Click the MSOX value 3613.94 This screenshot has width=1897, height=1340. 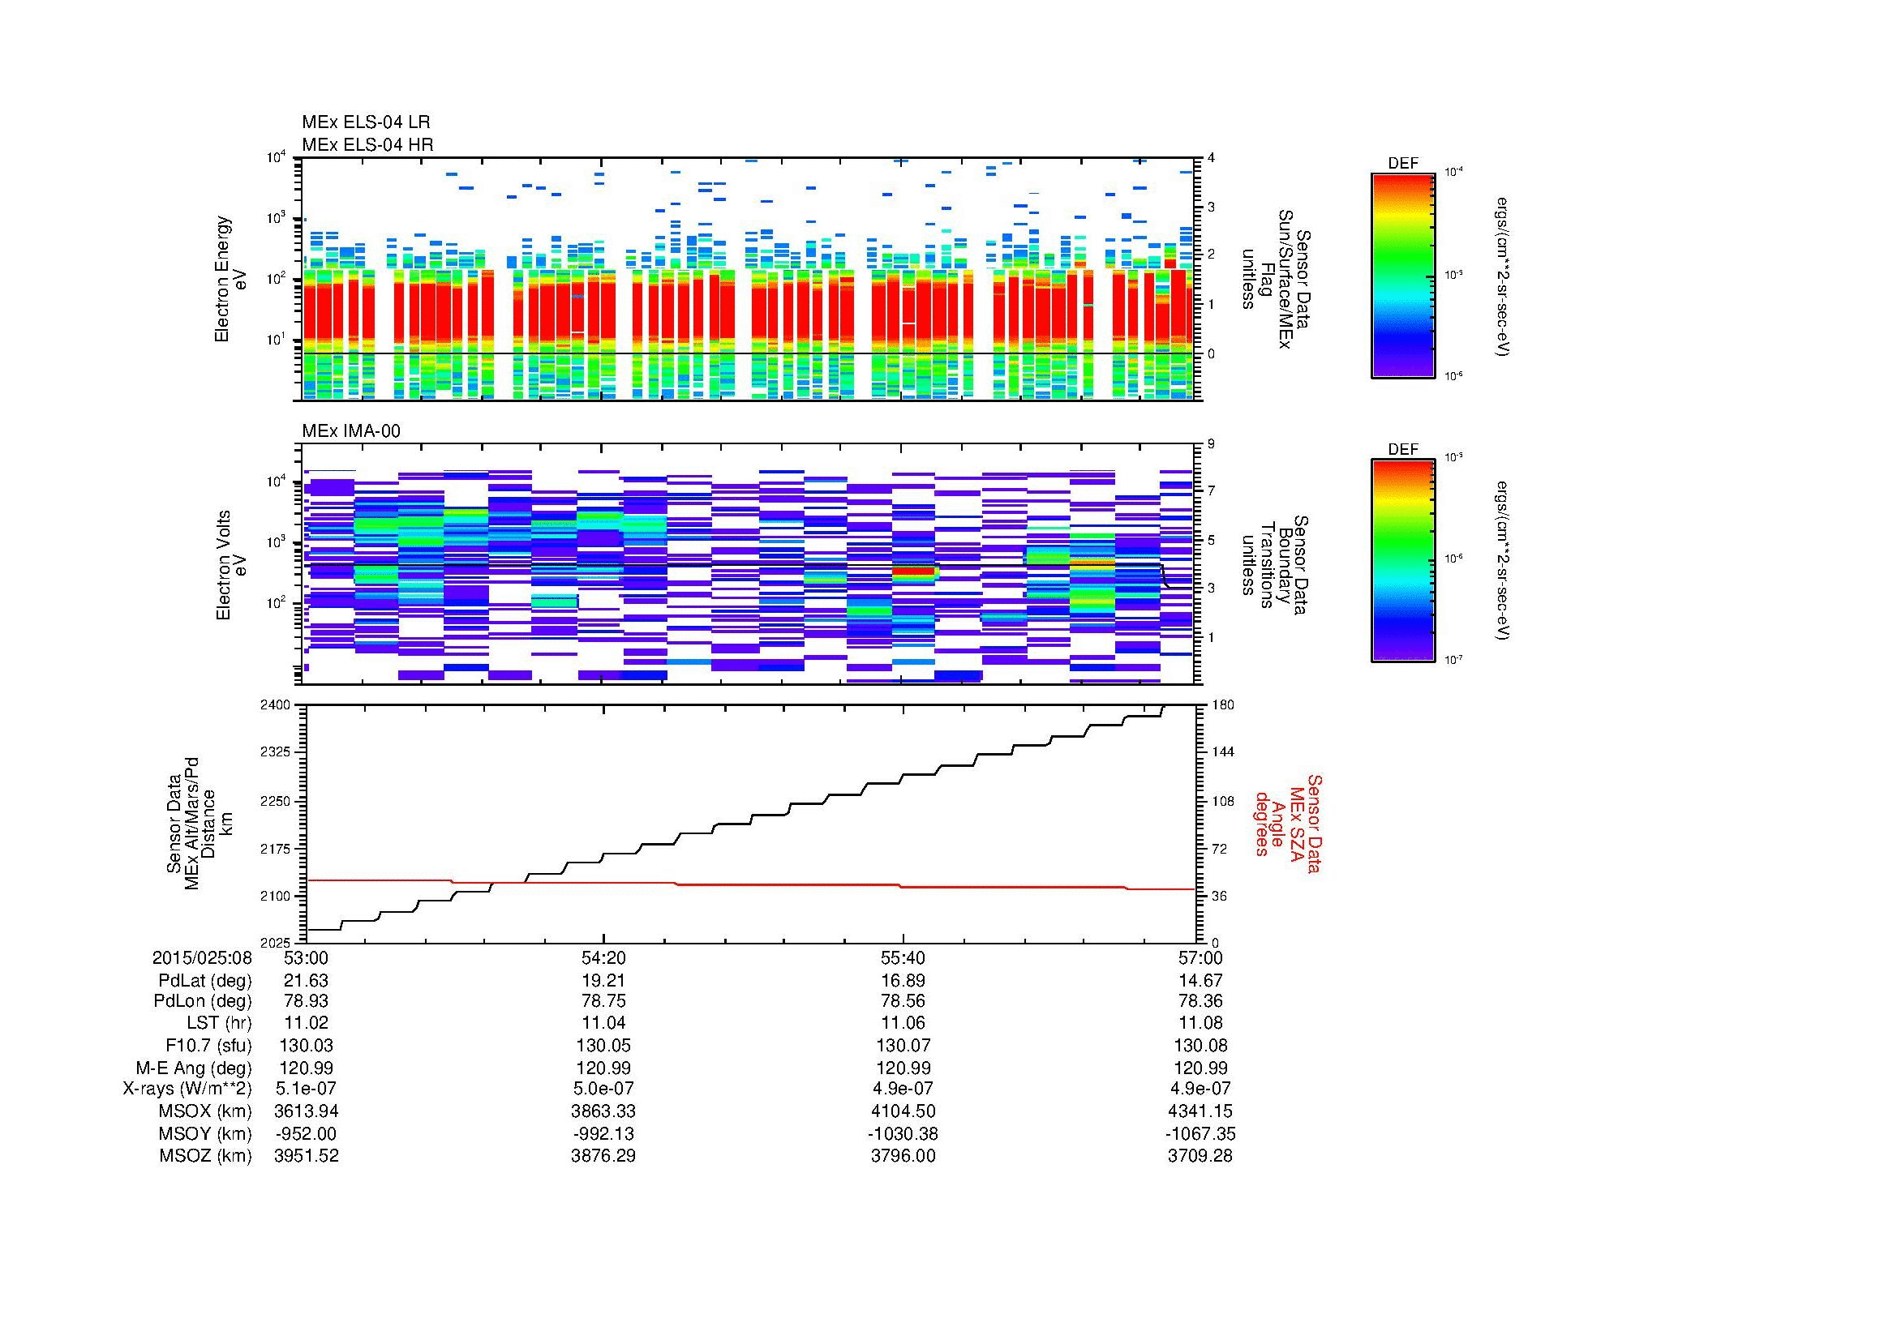[306, 1111]
